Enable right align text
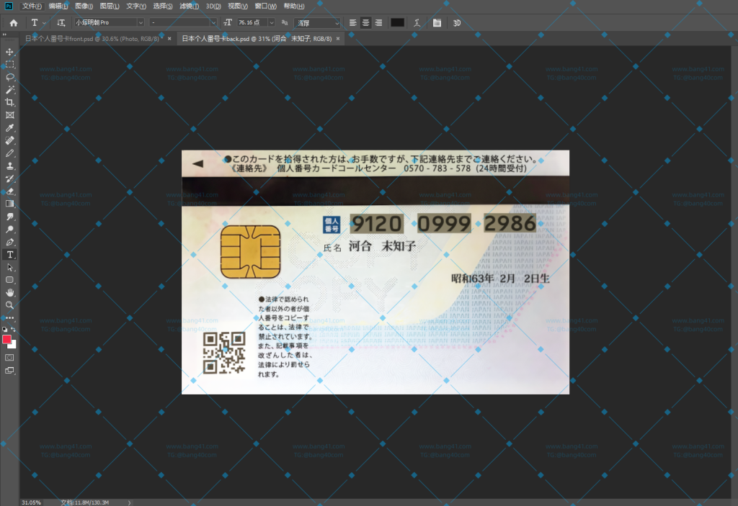 [x=380, y=22]
